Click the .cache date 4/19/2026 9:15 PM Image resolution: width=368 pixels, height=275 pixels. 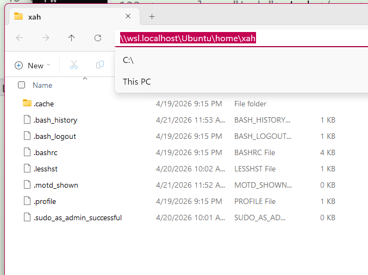(189, 104)
